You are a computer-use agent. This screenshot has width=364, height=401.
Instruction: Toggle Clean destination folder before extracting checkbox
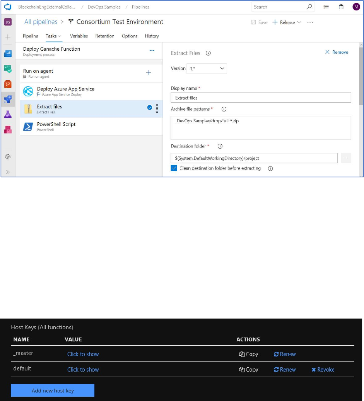tap(174, 168)
